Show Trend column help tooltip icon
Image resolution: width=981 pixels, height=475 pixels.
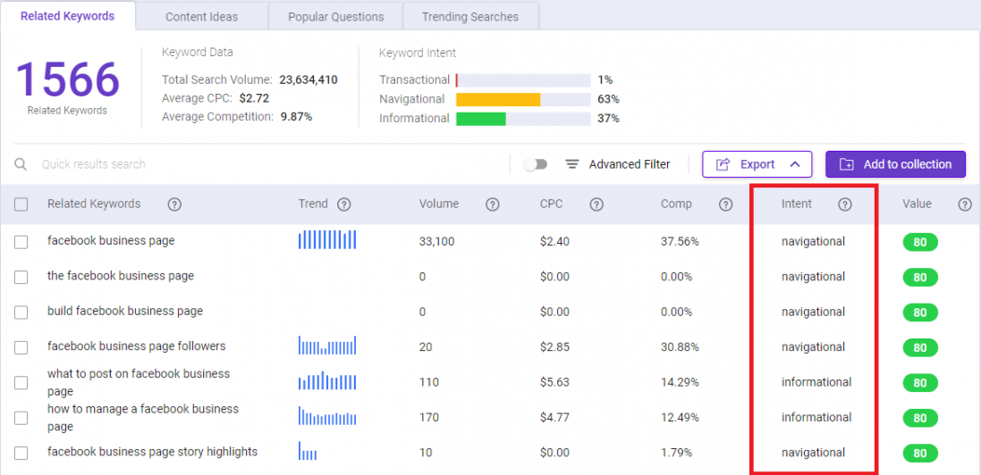343,204
